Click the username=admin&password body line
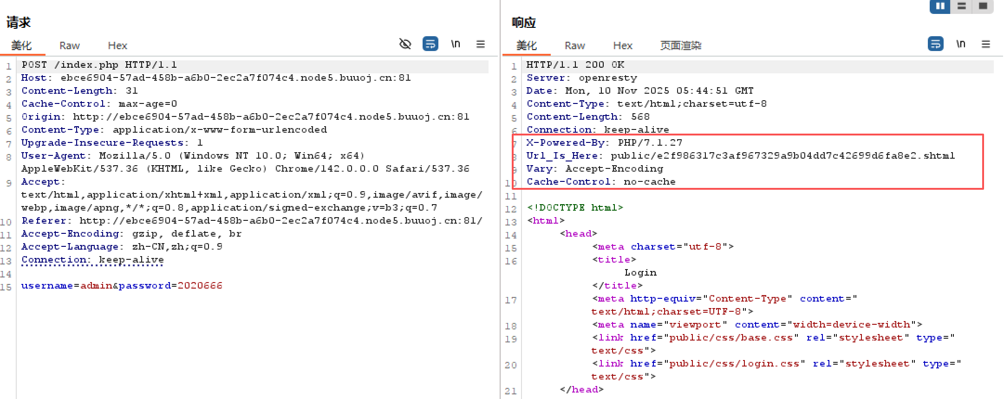This screenshot has height=399, width=1004. tap(122, 286)
